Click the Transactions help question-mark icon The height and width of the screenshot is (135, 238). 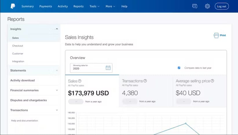145,81
